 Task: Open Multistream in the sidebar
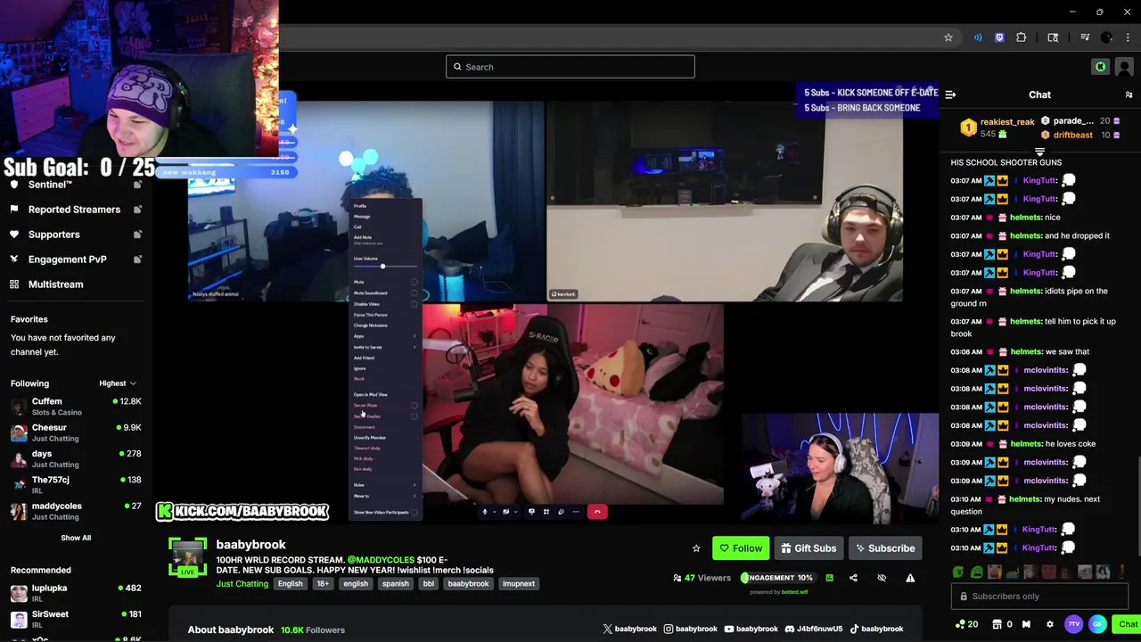tap(55, 284)
